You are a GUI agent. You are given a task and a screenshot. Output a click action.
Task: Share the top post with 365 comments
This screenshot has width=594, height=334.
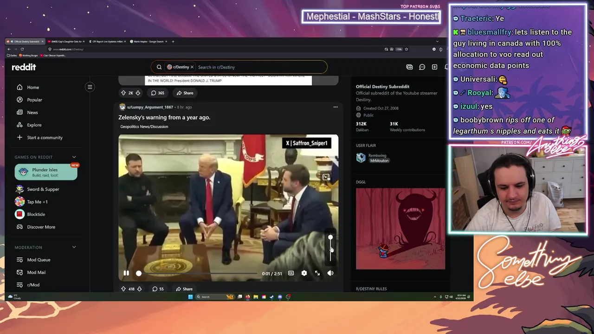coord(185,93)
